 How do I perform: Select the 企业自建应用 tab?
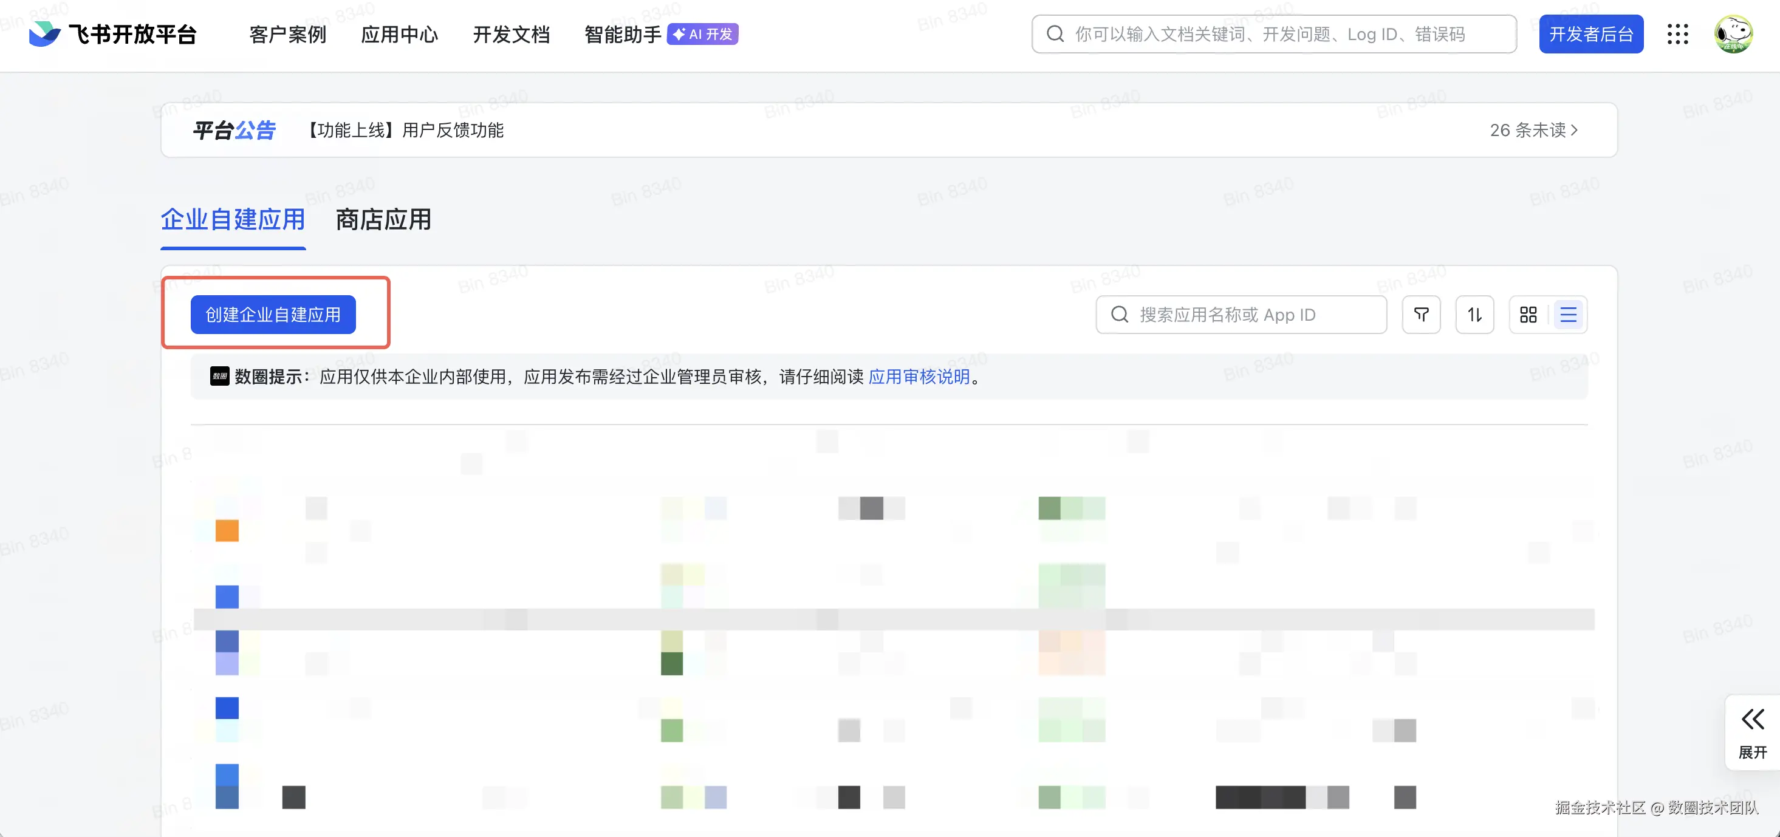click(x=233, y=220)
